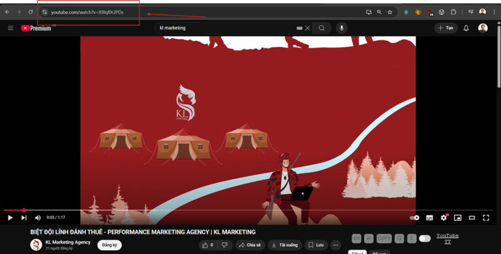
Task: Clear the search text with the X
Action: 308,28
